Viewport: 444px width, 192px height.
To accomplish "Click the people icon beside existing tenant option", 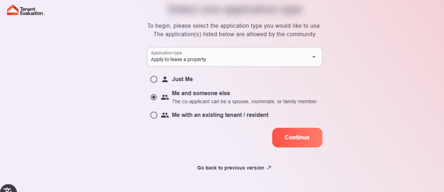I will (165, 115).
